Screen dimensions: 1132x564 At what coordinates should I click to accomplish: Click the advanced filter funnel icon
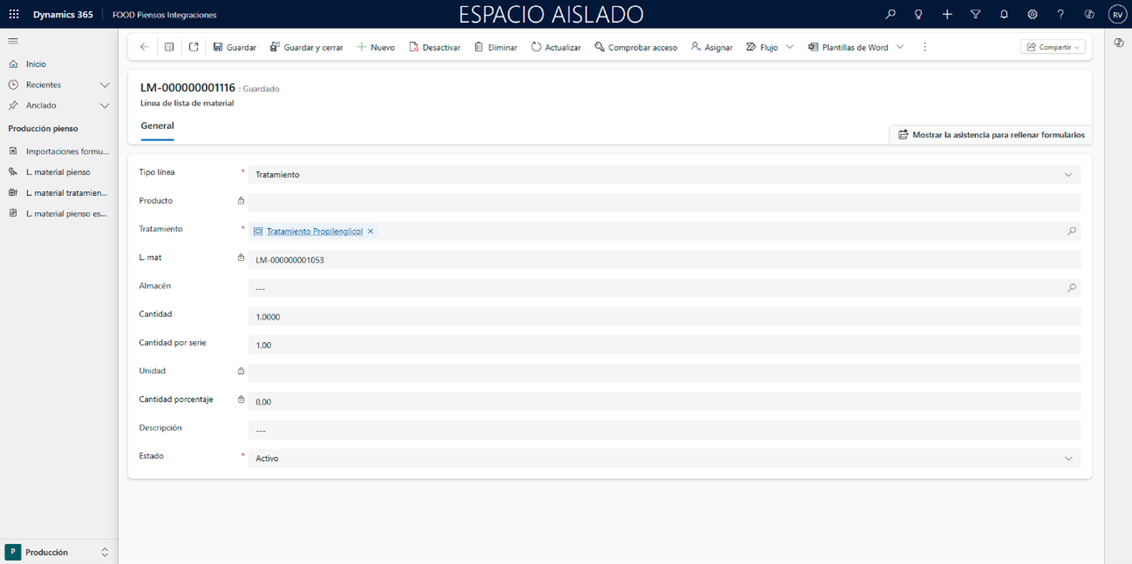(x=975, y=14)
